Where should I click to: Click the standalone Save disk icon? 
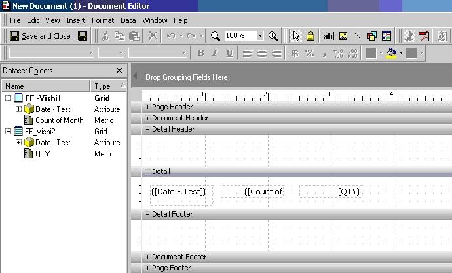83,36
